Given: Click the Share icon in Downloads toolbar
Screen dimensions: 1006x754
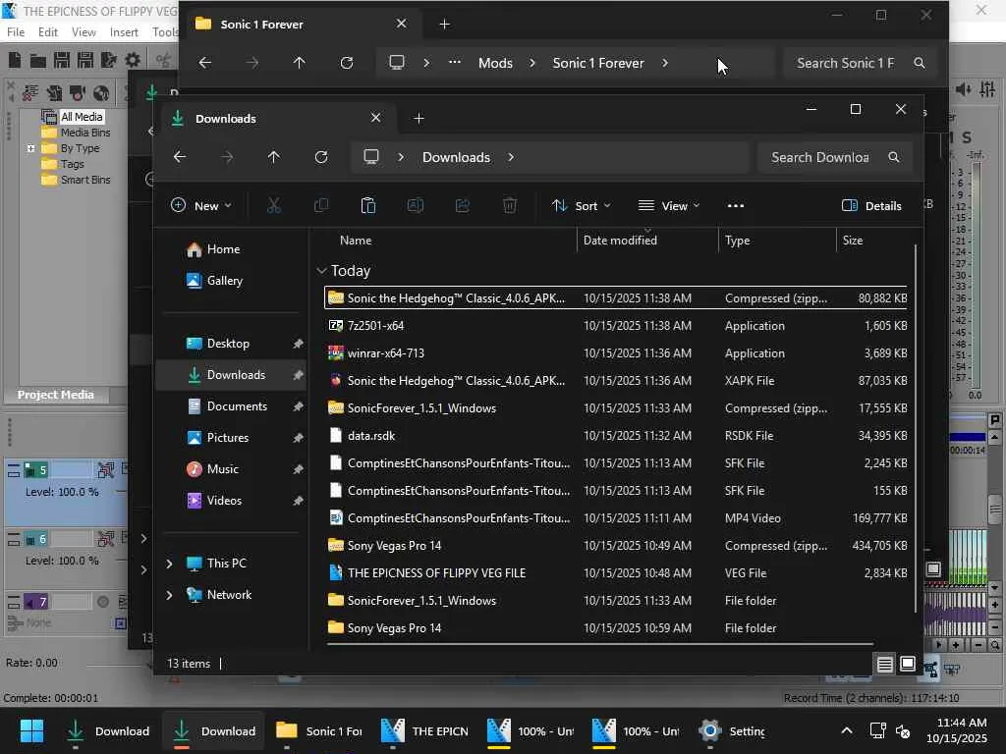Looking at the screenshot, I should (x=463, y=206).
